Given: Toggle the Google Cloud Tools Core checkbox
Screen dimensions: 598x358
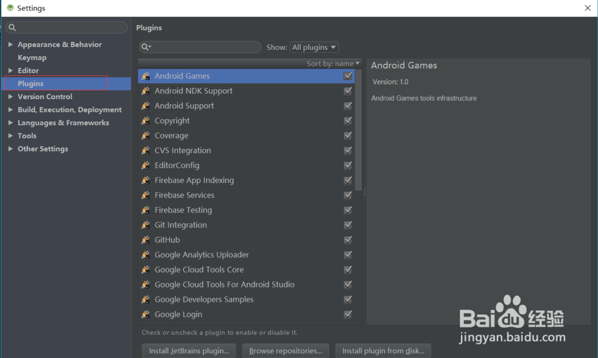Looking at the screenshot, I should (x=348, y=269).
